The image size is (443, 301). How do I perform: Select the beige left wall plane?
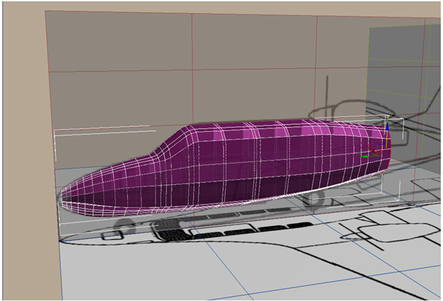tap(22, 158)
